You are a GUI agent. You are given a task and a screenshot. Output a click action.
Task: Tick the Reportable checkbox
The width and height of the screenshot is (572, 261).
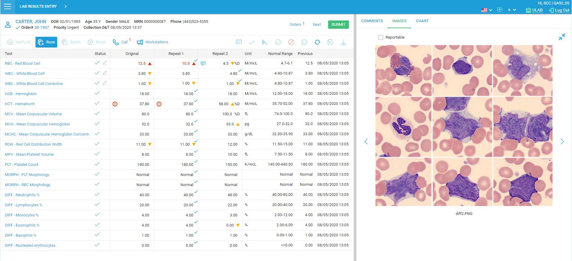[381, 37]
